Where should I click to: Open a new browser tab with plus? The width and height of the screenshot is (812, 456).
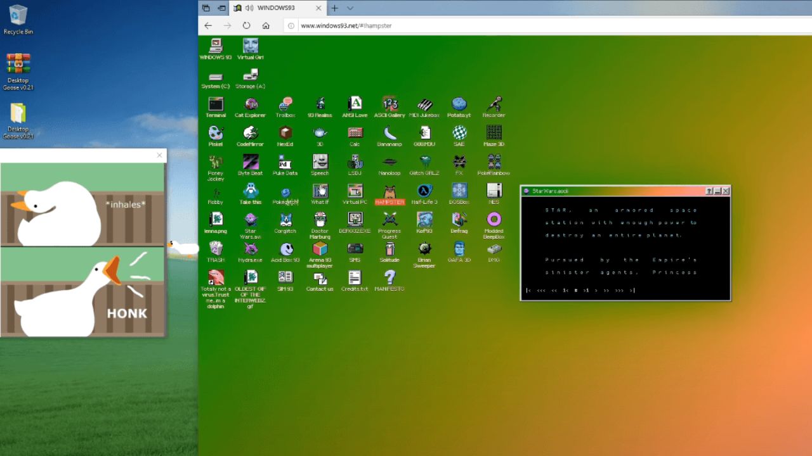point(334,8)
